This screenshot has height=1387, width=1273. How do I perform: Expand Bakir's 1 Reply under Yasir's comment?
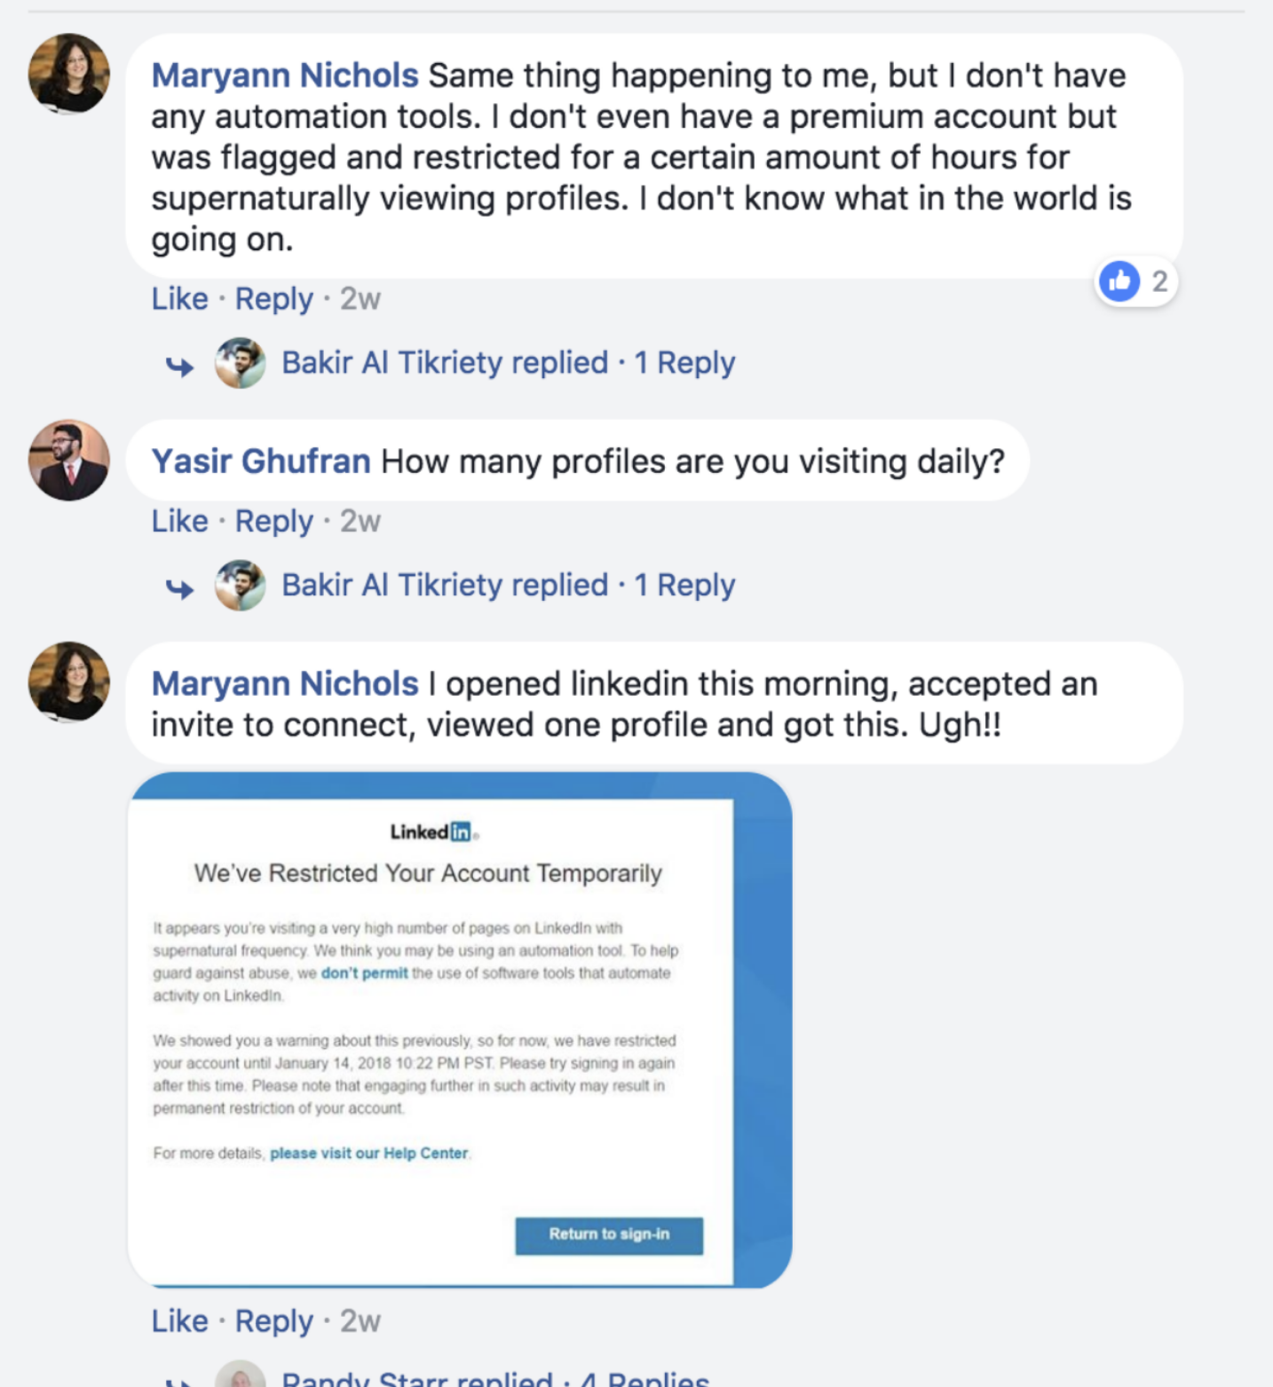[x=684, y=586]
